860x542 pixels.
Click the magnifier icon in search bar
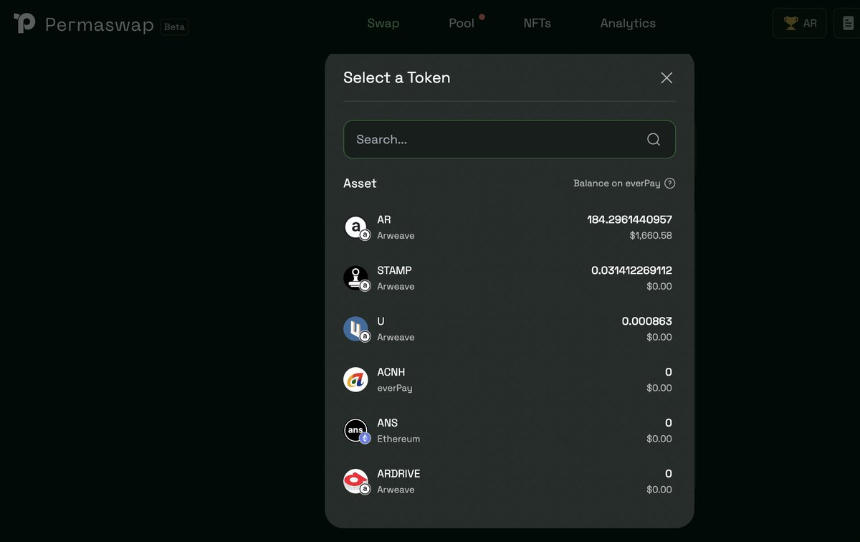tap(653, 139)
